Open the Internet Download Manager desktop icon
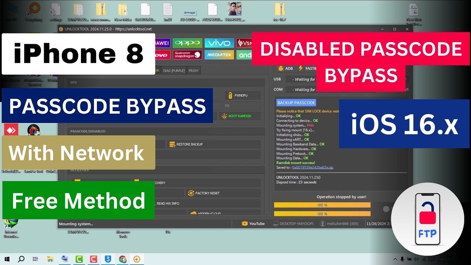Image resolution: width=471 pixels, height=265 pixels. pos(11,228)
